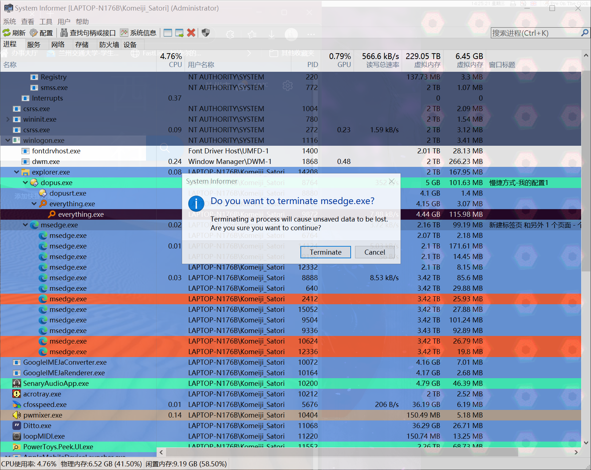Collapse the parent everything.exe node

point(34,204)
